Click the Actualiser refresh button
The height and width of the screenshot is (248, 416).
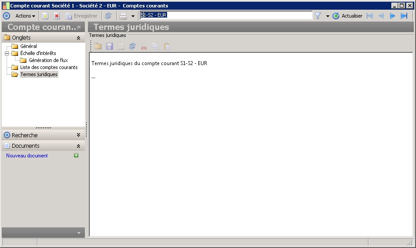coord(347,16)
